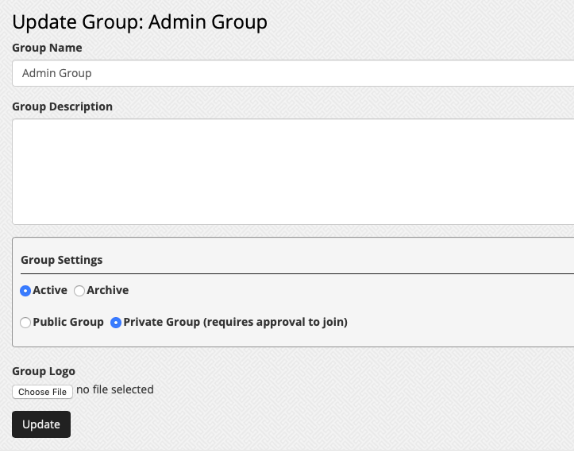
Task: Click the "requires approval to join" label text
Action: [x=275, y=322]
